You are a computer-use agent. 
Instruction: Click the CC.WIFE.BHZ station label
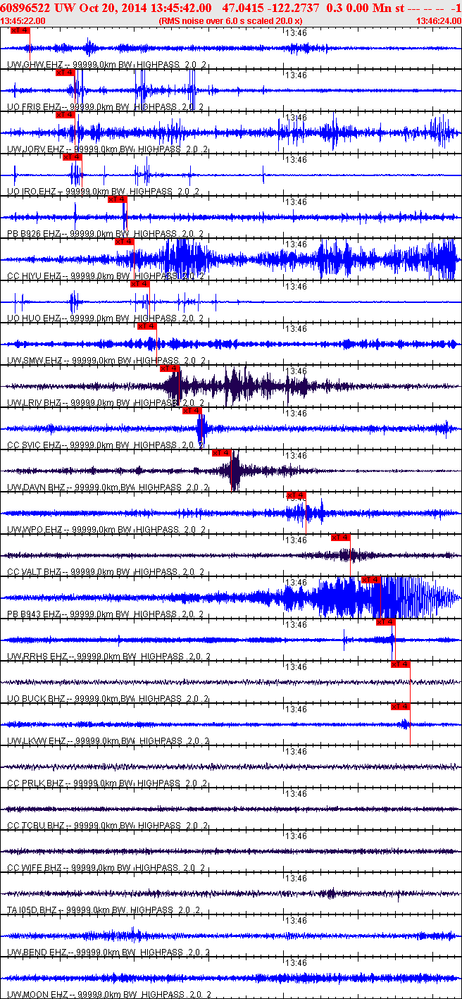(x=35, y=868)
